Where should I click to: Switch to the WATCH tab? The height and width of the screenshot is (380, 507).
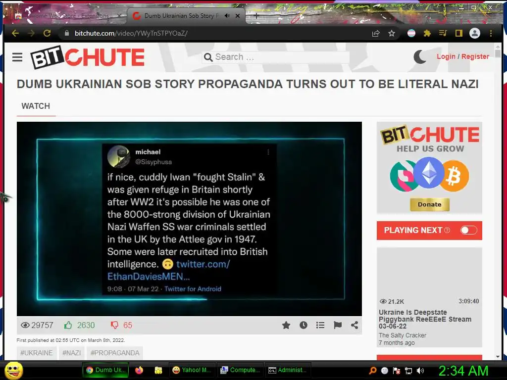pyautogui.click(x=36, y=106)
